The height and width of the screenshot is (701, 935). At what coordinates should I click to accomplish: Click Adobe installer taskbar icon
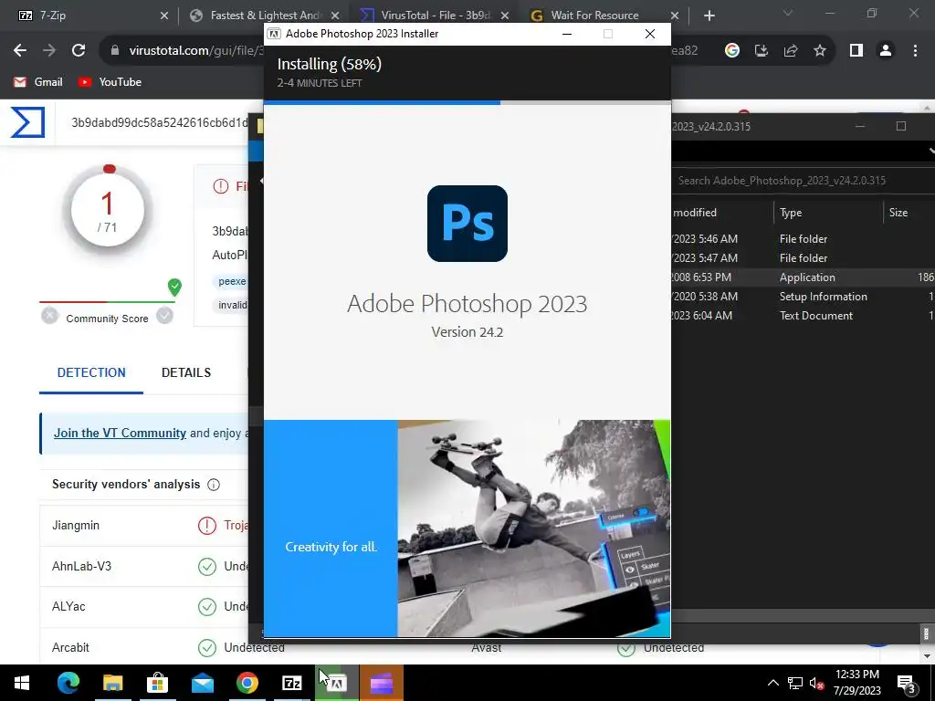pyautogui.click(x=337, y=683)
